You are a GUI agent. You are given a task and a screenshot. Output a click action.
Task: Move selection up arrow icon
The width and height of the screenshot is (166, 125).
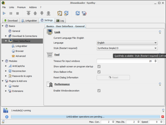tap(35, 13)
